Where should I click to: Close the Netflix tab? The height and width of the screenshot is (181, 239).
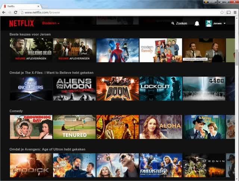(x=38, y=6)
